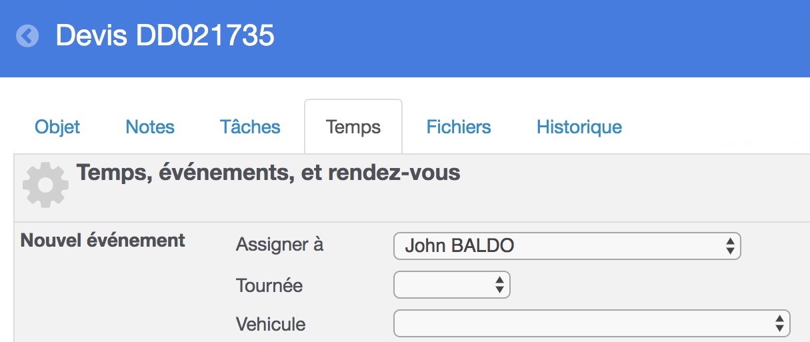
Task: Expand the empty Tournée dropdown
Action: click(x=452, y=285)
